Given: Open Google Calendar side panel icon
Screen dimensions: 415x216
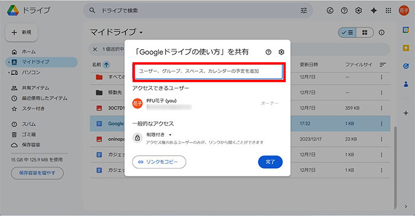Looking at the screenshot, I should coord(406,30).
